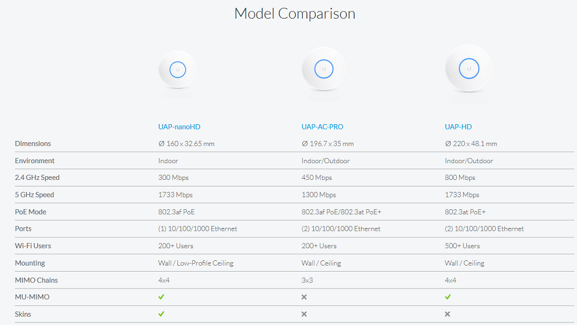The width and height of the screenshot is (577, 325).
Task: Click 802.3af PoE/802.3at PoE+ text
Action: [341, 212]
